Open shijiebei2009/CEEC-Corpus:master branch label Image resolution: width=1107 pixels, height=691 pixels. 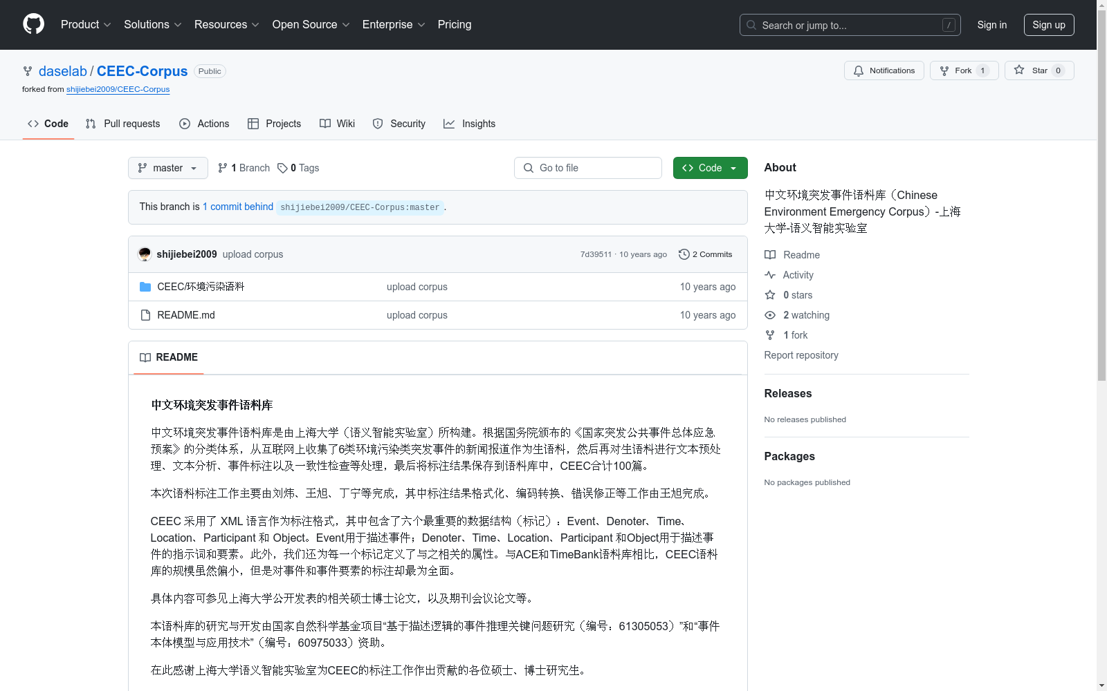360,207
